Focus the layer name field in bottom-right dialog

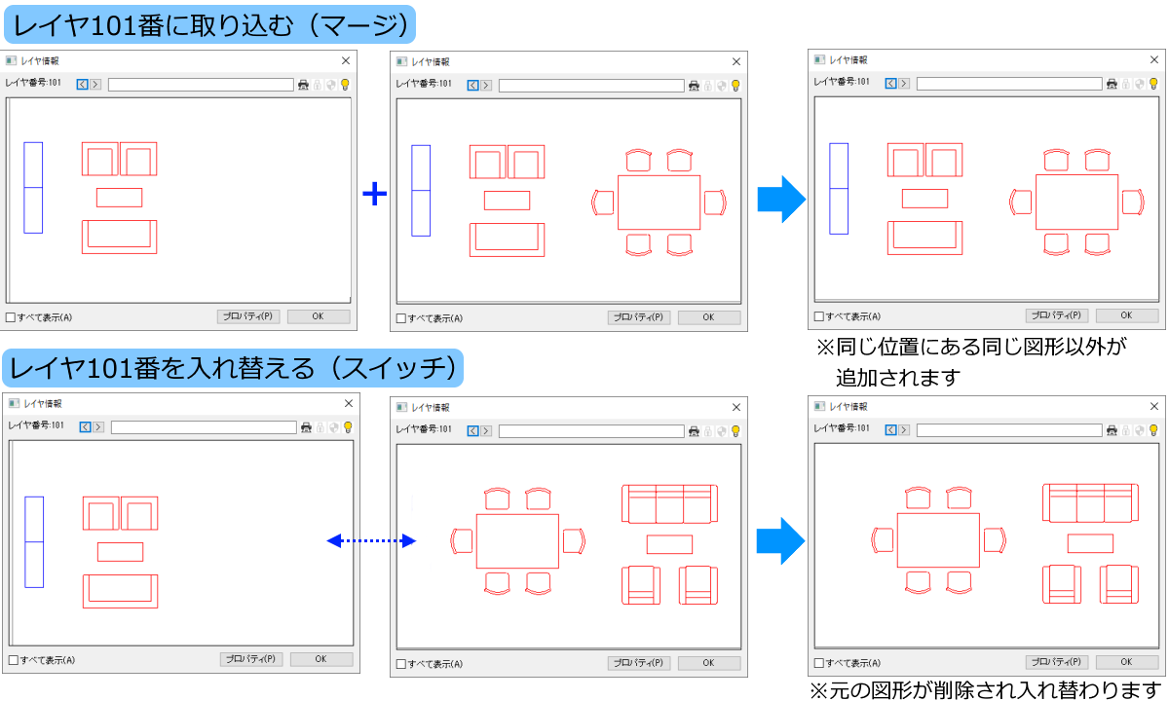(x=1009, y=429)
